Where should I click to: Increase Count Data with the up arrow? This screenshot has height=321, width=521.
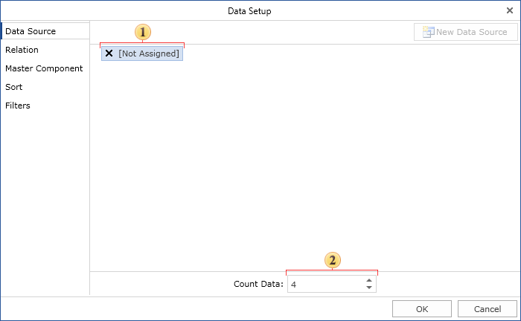[x=369, y=281]
